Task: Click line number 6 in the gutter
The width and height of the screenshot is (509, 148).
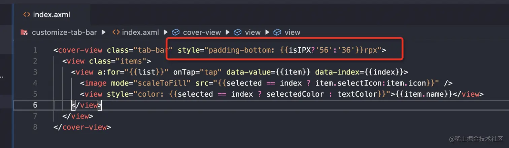Action: coord(35,105)
